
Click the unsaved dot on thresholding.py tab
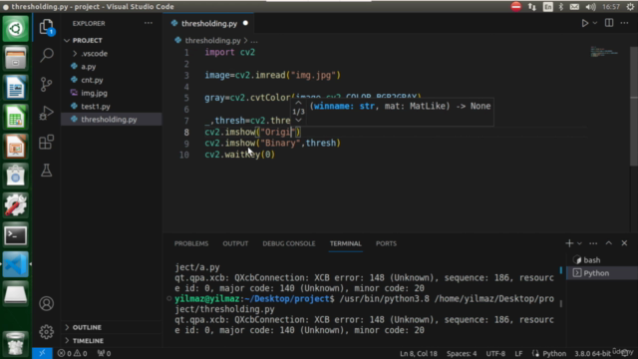point(245,23)
